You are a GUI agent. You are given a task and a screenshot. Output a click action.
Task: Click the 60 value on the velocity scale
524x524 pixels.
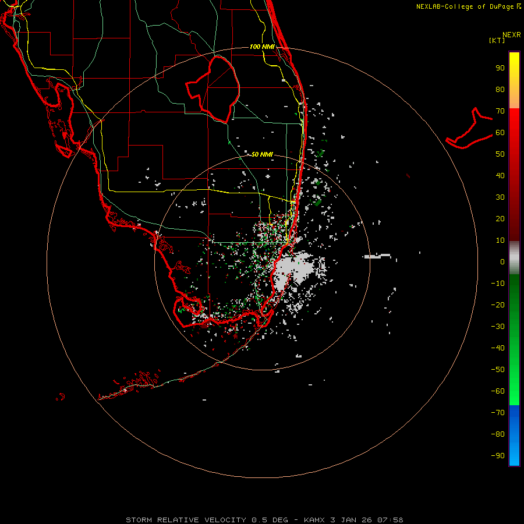point(500,133)
